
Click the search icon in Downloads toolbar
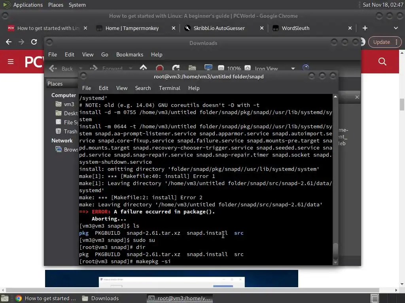(x=306, y=68)
